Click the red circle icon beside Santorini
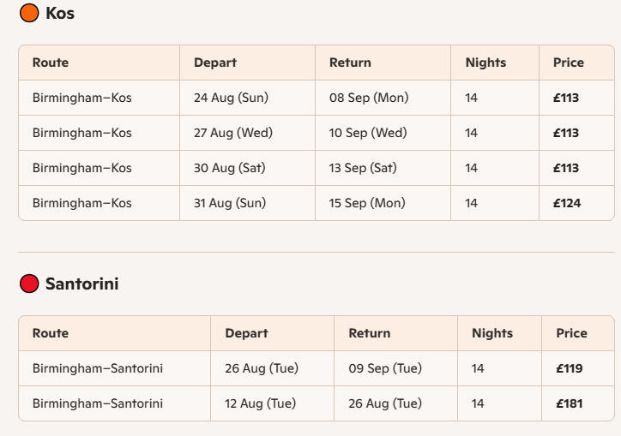Viewport: 621px width, 436px height. (x=29, y=284)
